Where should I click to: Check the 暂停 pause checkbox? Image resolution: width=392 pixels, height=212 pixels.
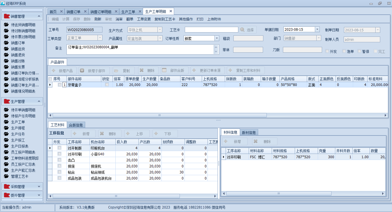point(359,51)
